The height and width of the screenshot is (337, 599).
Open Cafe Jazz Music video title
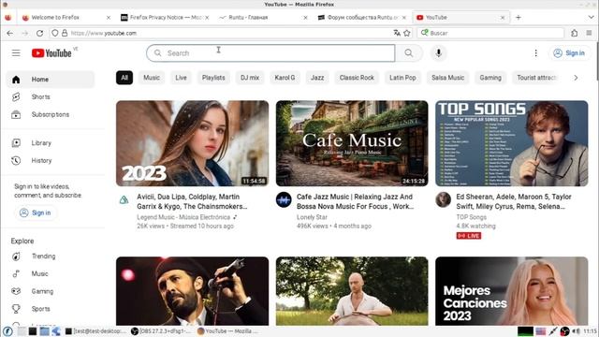click(356, 201)
